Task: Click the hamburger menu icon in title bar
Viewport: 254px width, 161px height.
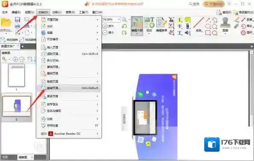Action: (x=229, y=4)
